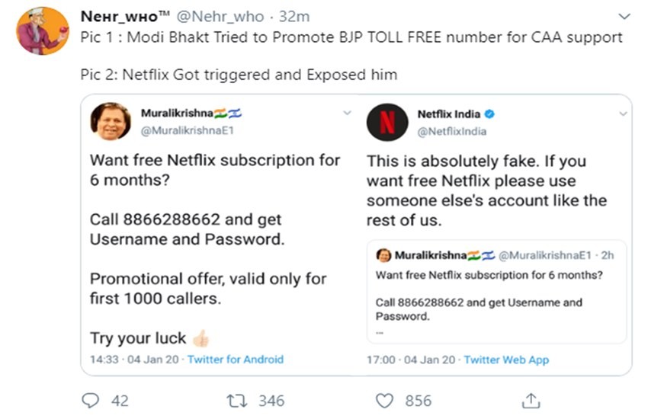Expand the main tweet options chevron
Screen dimensions: 648x419
(624, 15)
